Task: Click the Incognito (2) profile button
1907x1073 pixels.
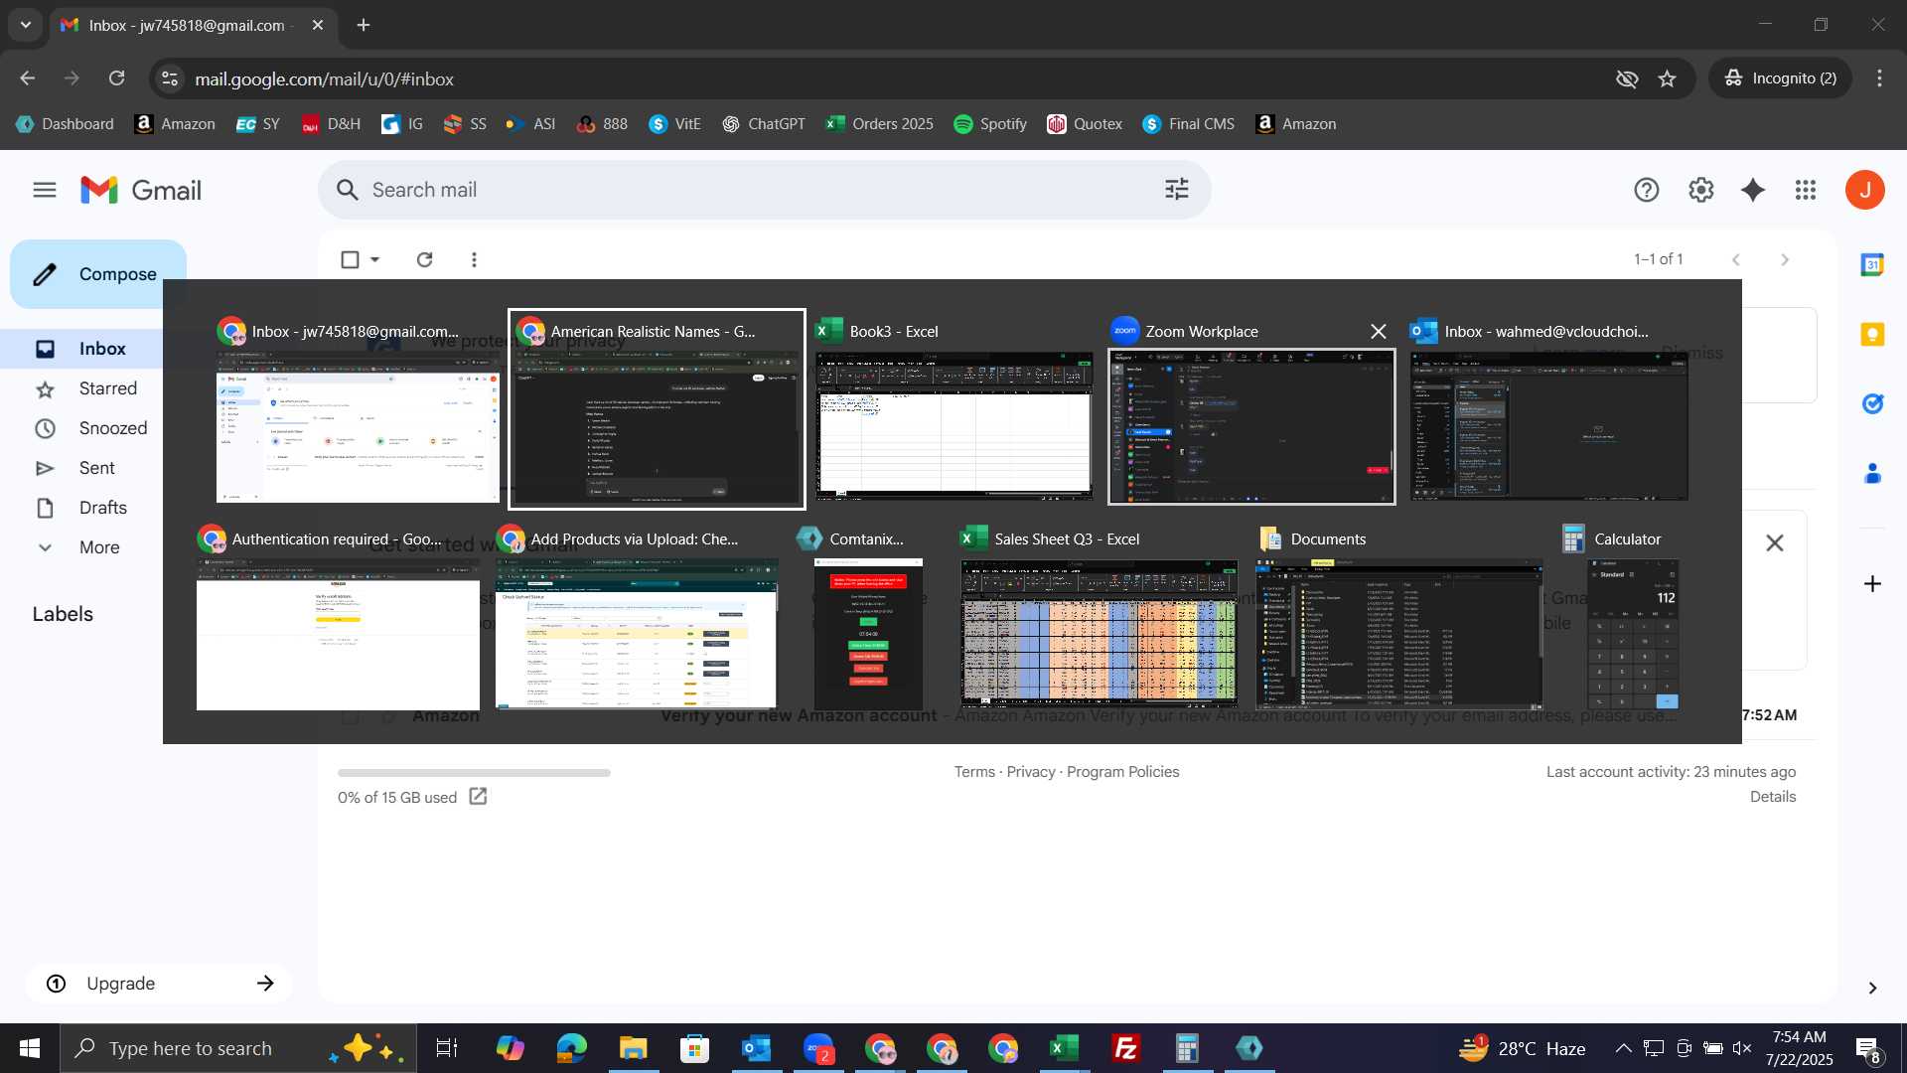Action: pos(1781,78)
